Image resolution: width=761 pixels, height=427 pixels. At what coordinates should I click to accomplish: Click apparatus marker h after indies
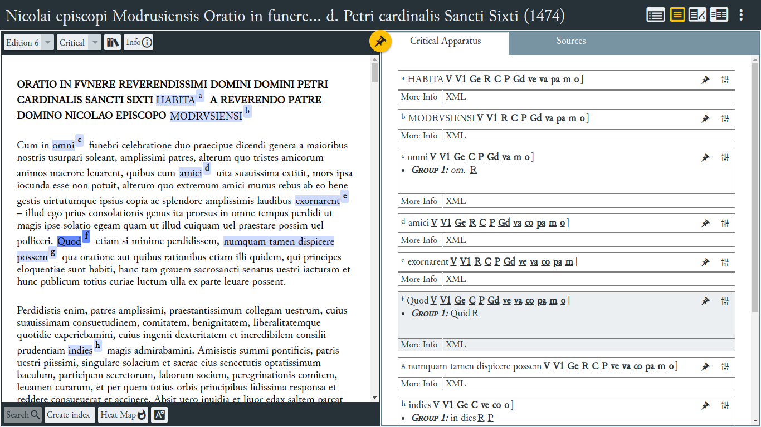(x=97, y=345)
